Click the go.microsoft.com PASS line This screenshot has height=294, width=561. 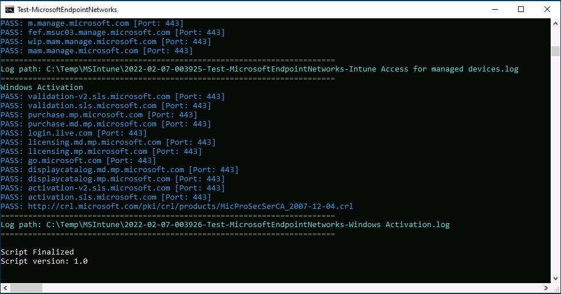tap(79, 161)
